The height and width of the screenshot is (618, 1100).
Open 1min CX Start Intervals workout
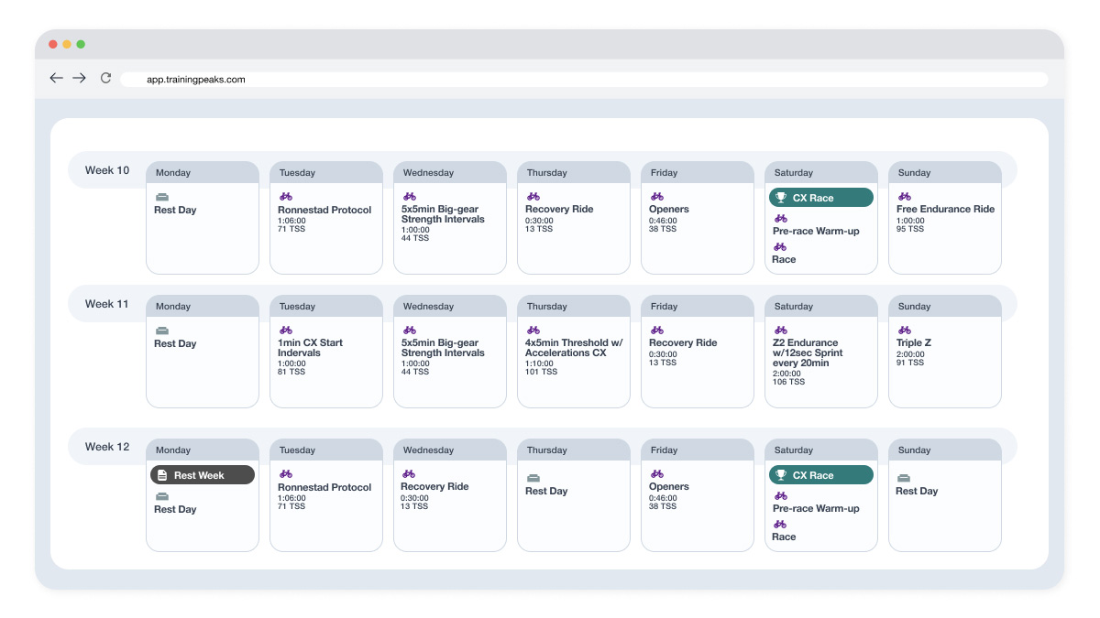(311, 348)
